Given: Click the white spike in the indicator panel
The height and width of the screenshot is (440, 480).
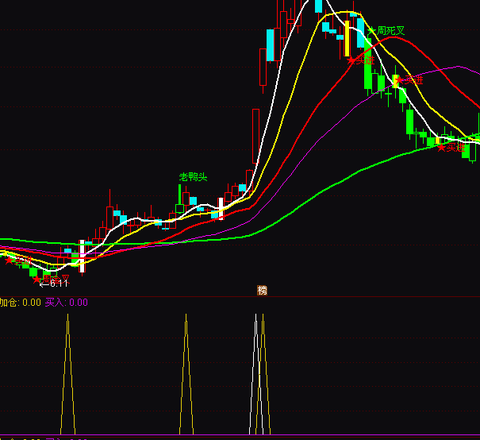Looking at the screenshot, I should [255, 373].
